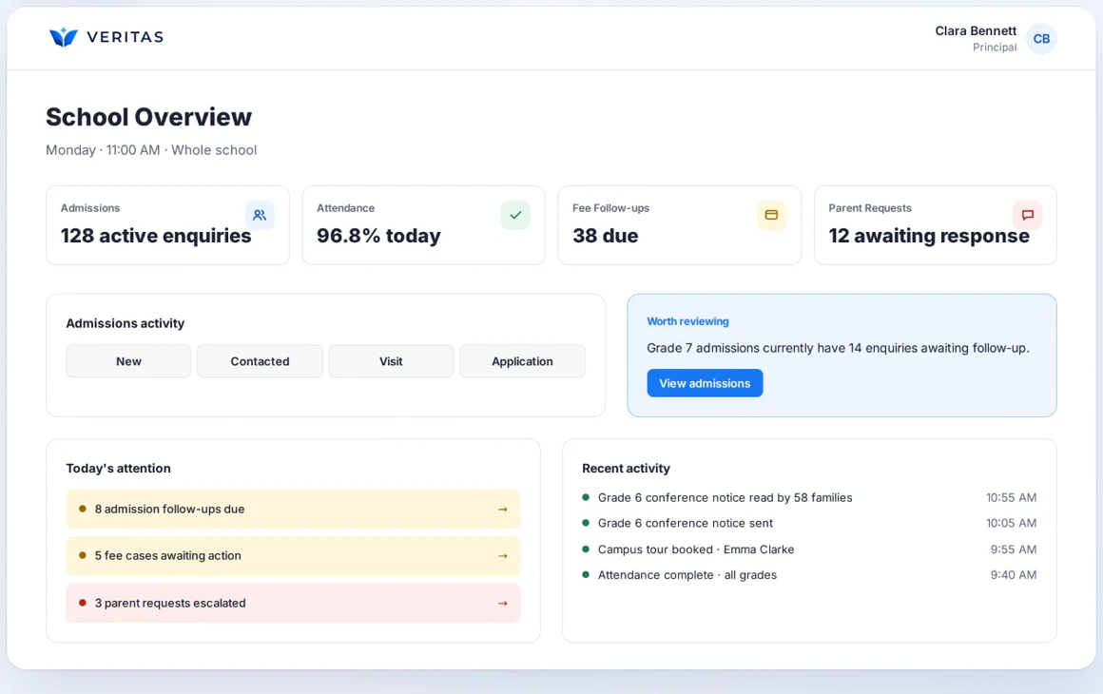Image resolution: width=1103 pixels, height=694 pixels.
Task: Click the Today's attention heading
Action: [x=118, y=469]
